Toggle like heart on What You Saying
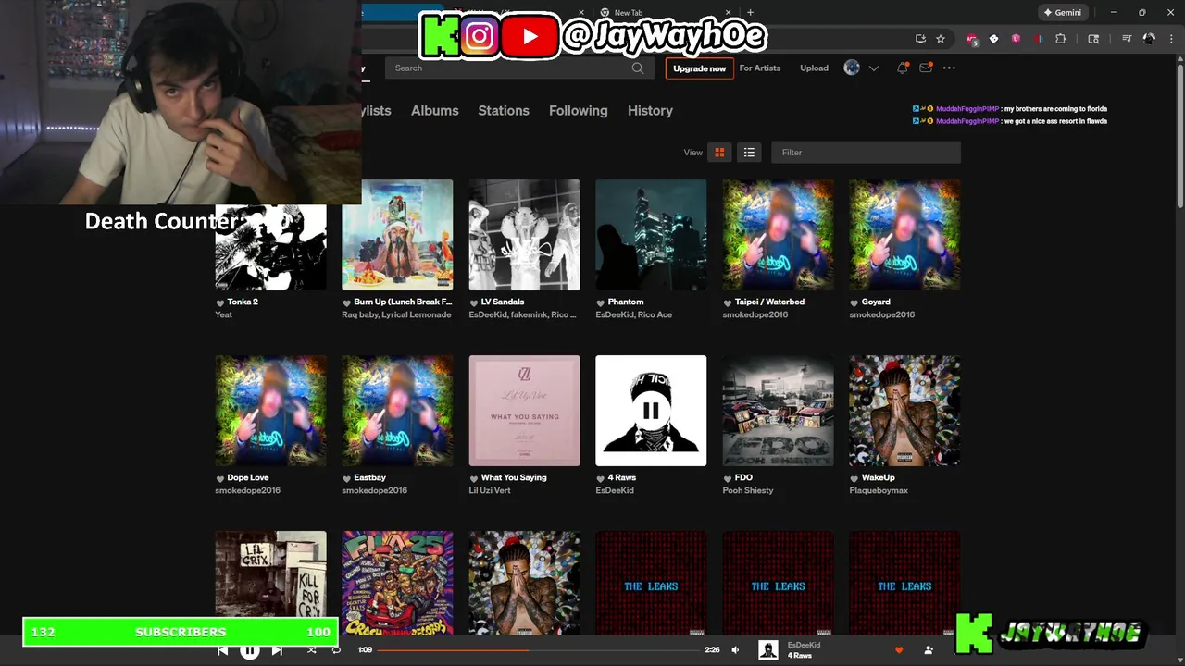The height and width of the screenshot is (666, 1185). 473,478
